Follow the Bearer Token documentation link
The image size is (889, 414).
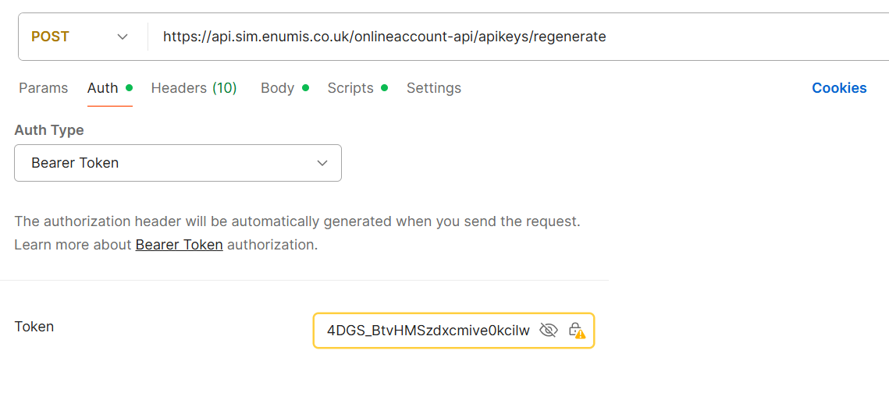click(179, 245)
